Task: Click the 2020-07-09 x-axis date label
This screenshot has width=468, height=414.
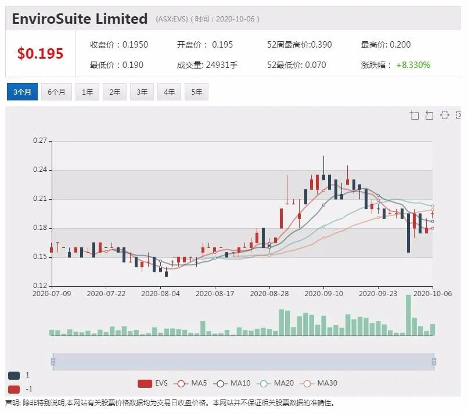Action: coord(52,294)
